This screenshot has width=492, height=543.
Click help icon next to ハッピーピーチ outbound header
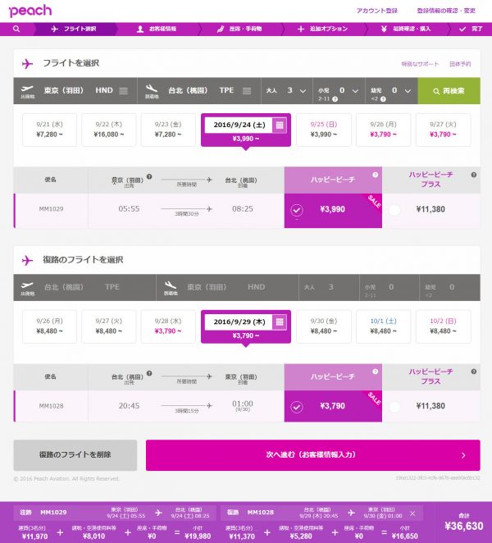tap(376, 175)
